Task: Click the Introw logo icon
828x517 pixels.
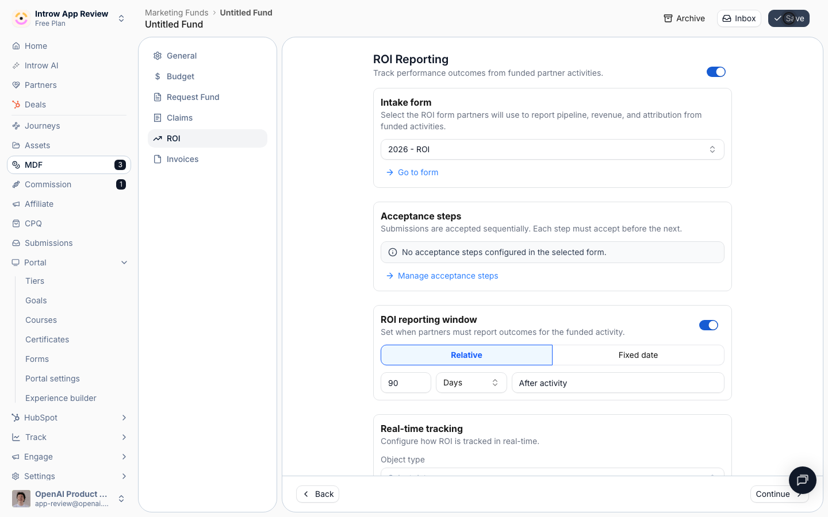Action: (21, 18)
